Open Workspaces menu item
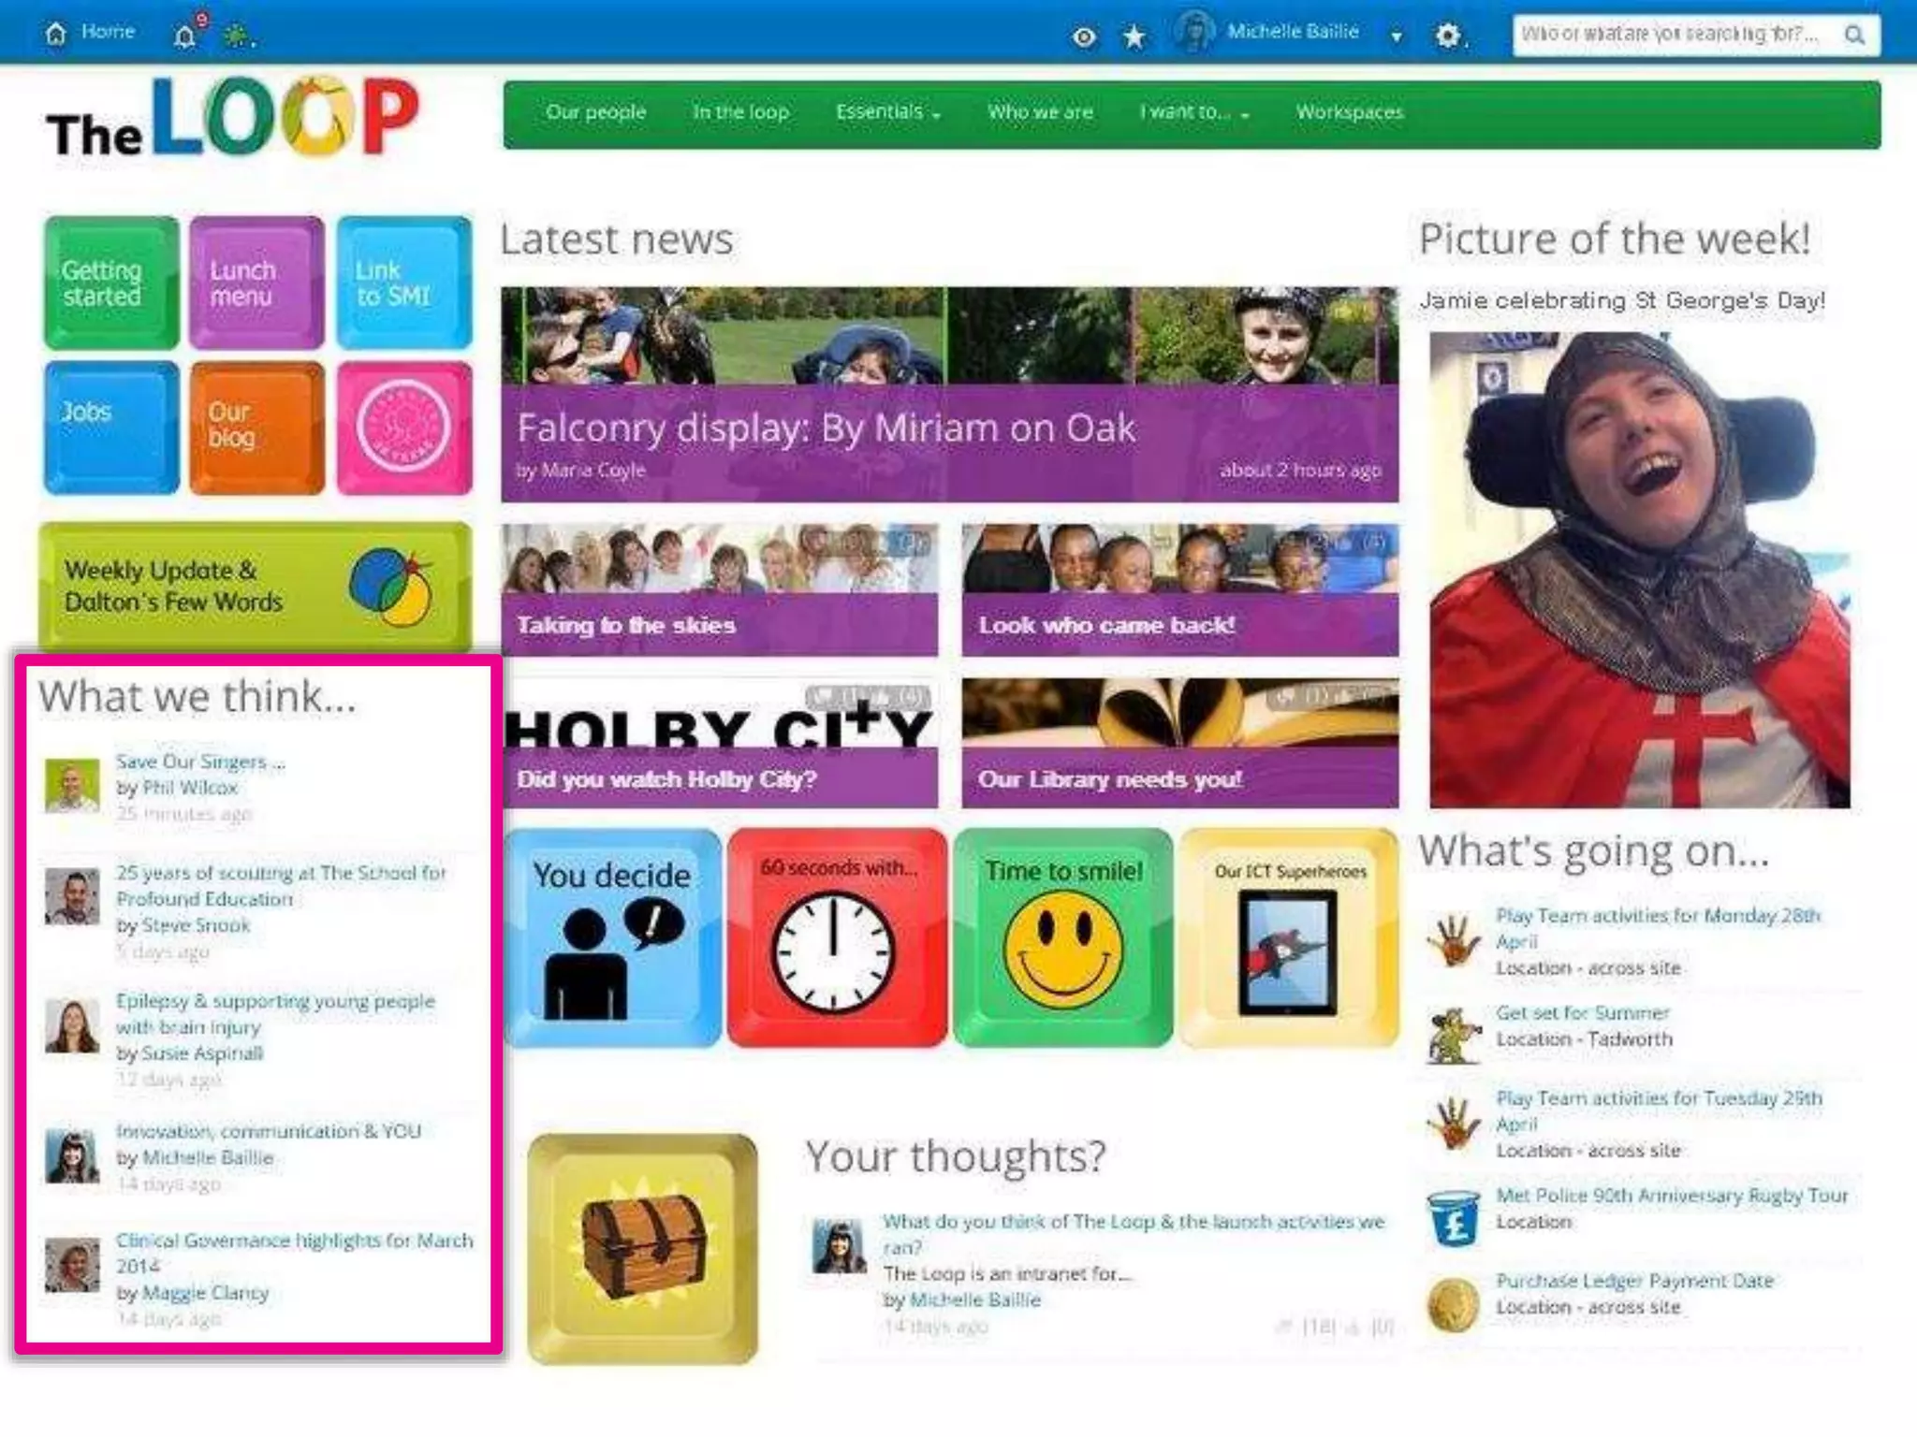This screenshot has height=1437, width=1917. 1349,112
